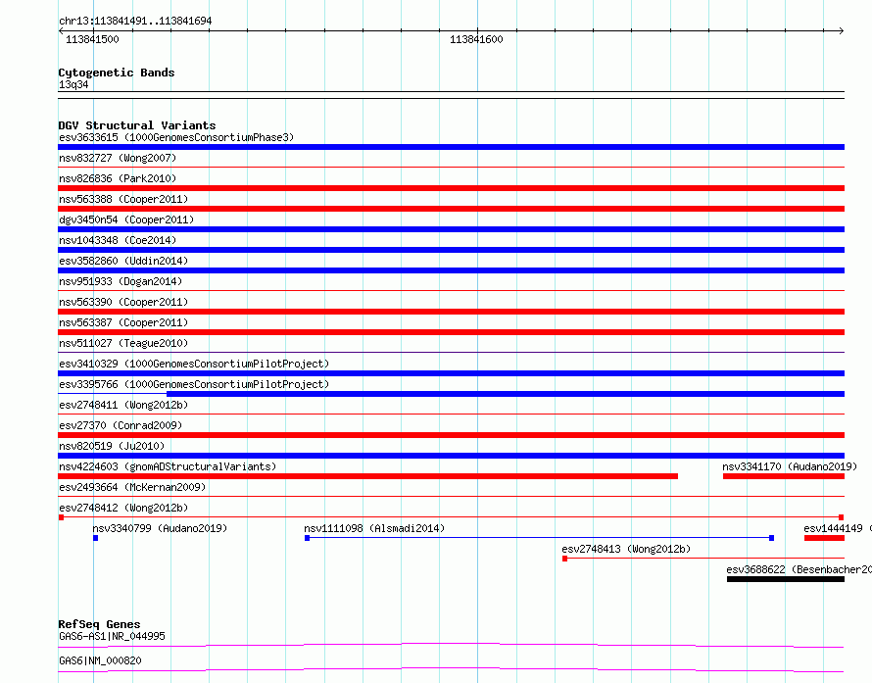Select the nsv832727 (Wong2007) variant label
The height and width of the screenshot is (683, 872).
pyautogui.click(x=118, y=158)
